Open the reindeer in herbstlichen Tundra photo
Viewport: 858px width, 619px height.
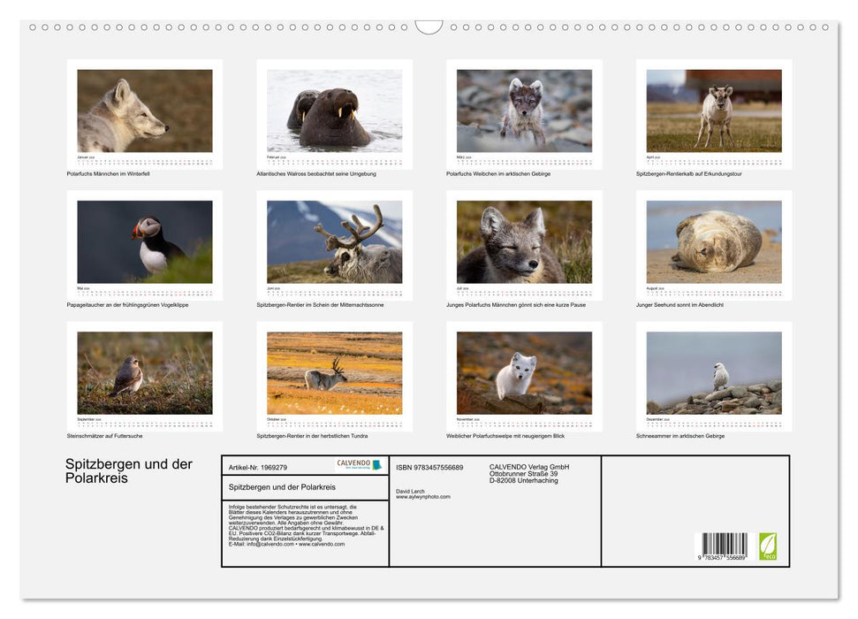334,373
